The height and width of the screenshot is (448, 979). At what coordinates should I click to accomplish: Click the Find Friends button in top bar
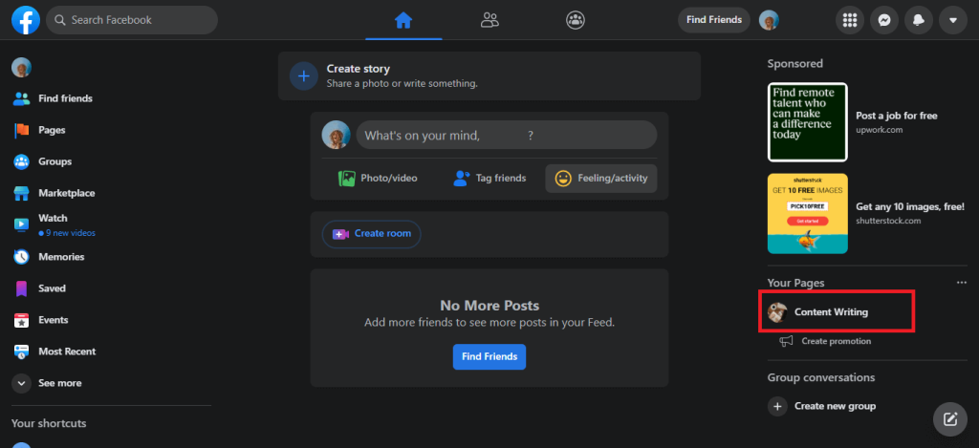(714, 20)
